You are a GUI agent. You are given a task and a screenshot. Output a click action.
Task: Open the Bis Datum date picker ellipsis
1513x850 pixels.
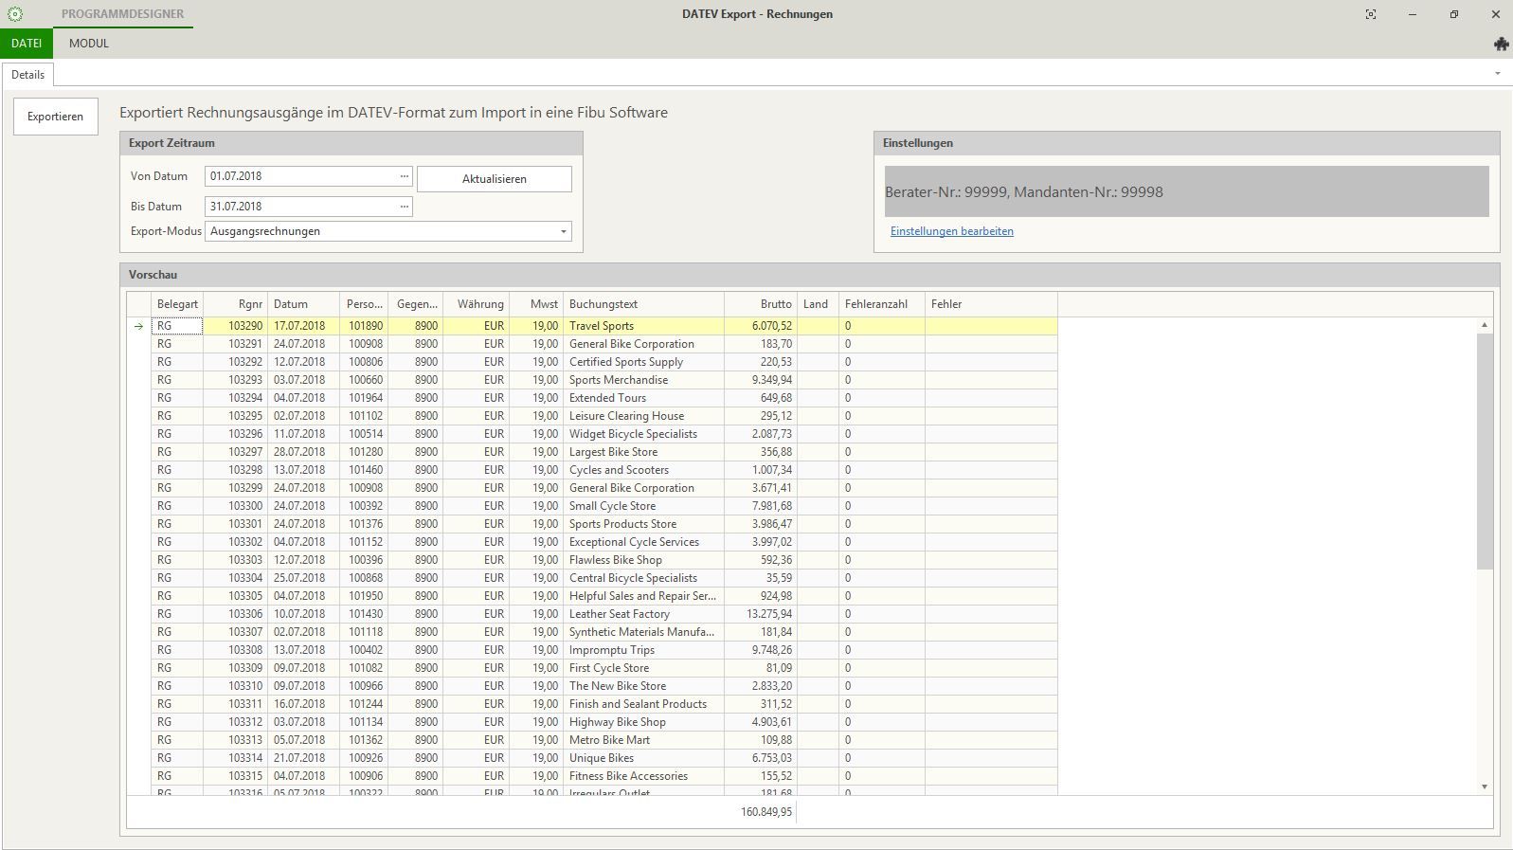click(404, 207)
